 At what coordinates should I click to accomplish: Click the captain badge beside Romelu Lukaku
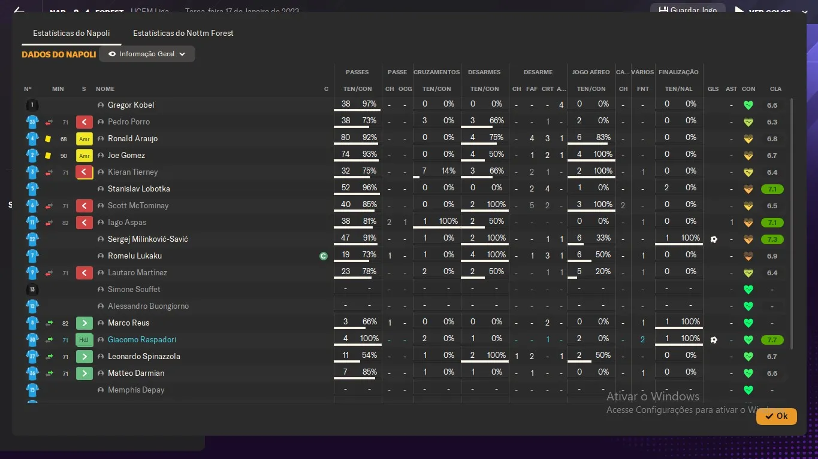(x=324, y=256)
